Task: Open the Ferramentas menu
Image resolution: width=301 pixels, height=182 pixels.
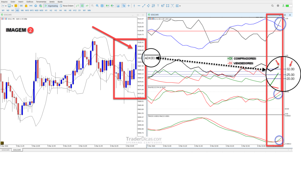Action: (x=41, y=1)
